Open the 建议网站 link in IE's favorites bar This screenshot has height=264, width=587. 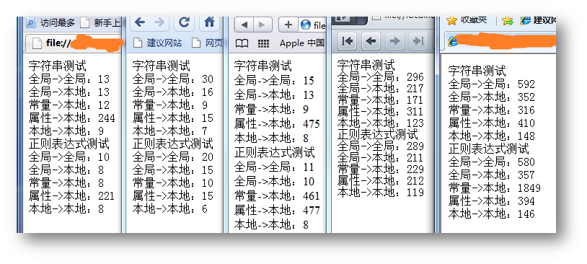(x=539, y=21)
